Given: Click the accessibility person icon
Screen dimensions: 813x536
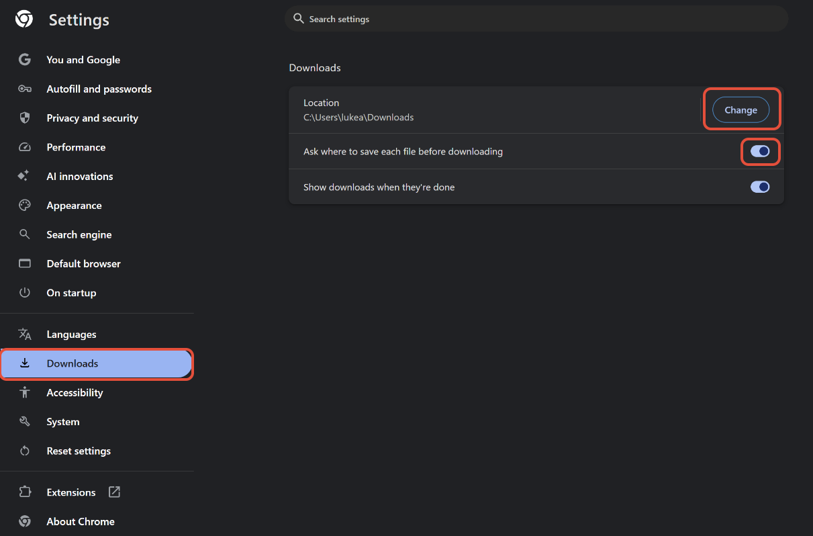Looking at the screenshot, I should (25, 393).
